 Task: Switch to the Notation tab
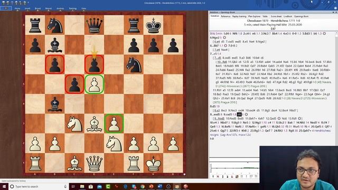tap(215, 16)
